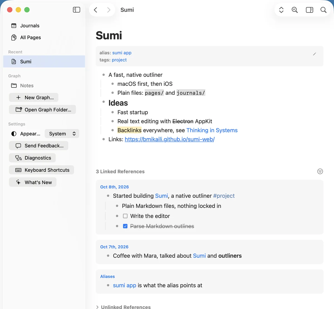Click bullet of the Ideas block
This screenshot has width=334, height=309.
pyautogui.click(x=104, y=102)
